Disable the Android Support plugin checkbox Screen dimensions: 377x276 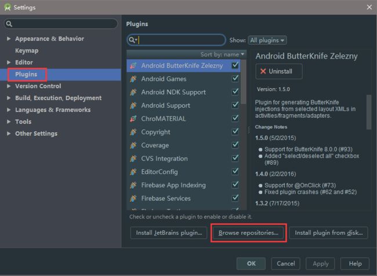[x=235, y=105]
